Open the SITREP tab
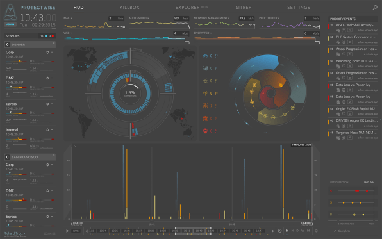Viewport: 382px width, 239px height. (243, 8)
